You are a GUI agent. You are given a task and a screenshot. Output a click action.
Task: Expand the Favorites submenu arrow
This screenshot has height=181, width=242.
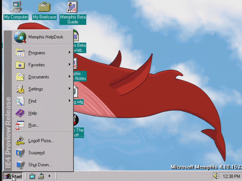70,64
